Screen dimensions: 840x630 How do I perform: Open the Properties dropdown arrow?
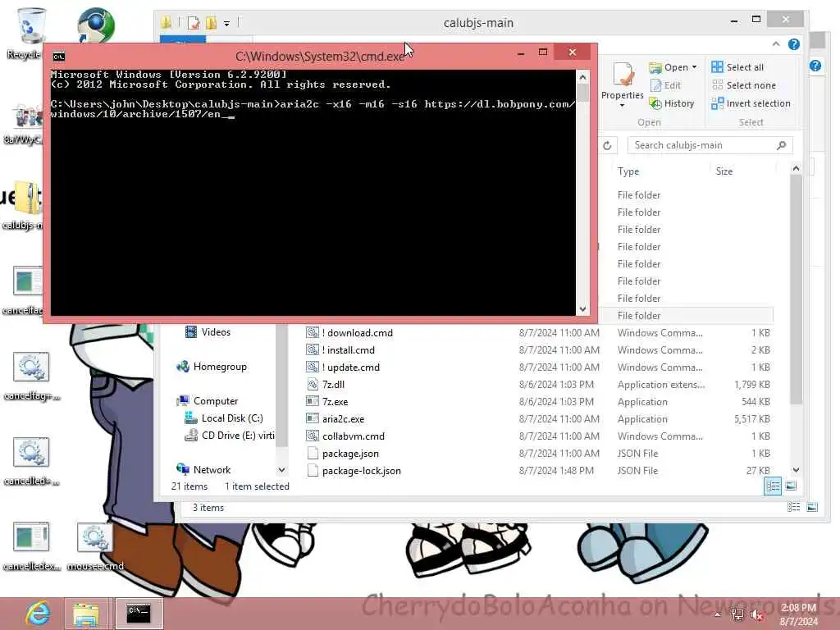click(623, 106)
